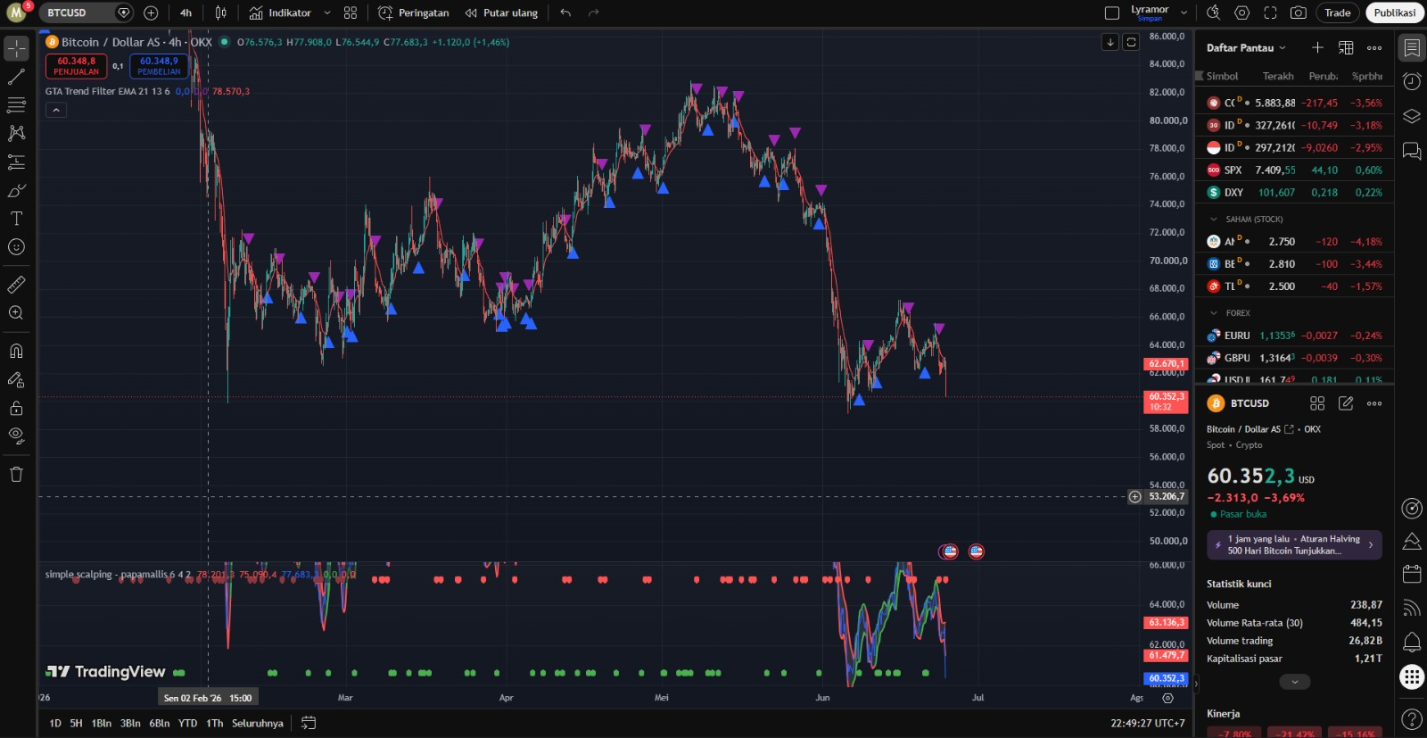Create an alert with Peringatan
1427x738 pixels.
(414, 12)
